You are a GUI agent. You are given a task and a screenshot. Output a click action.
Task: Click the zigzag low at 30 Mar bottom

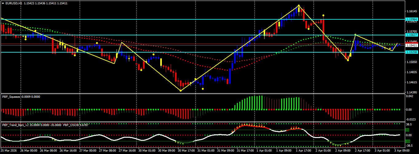pyautogui.click(x=181, y=91)
